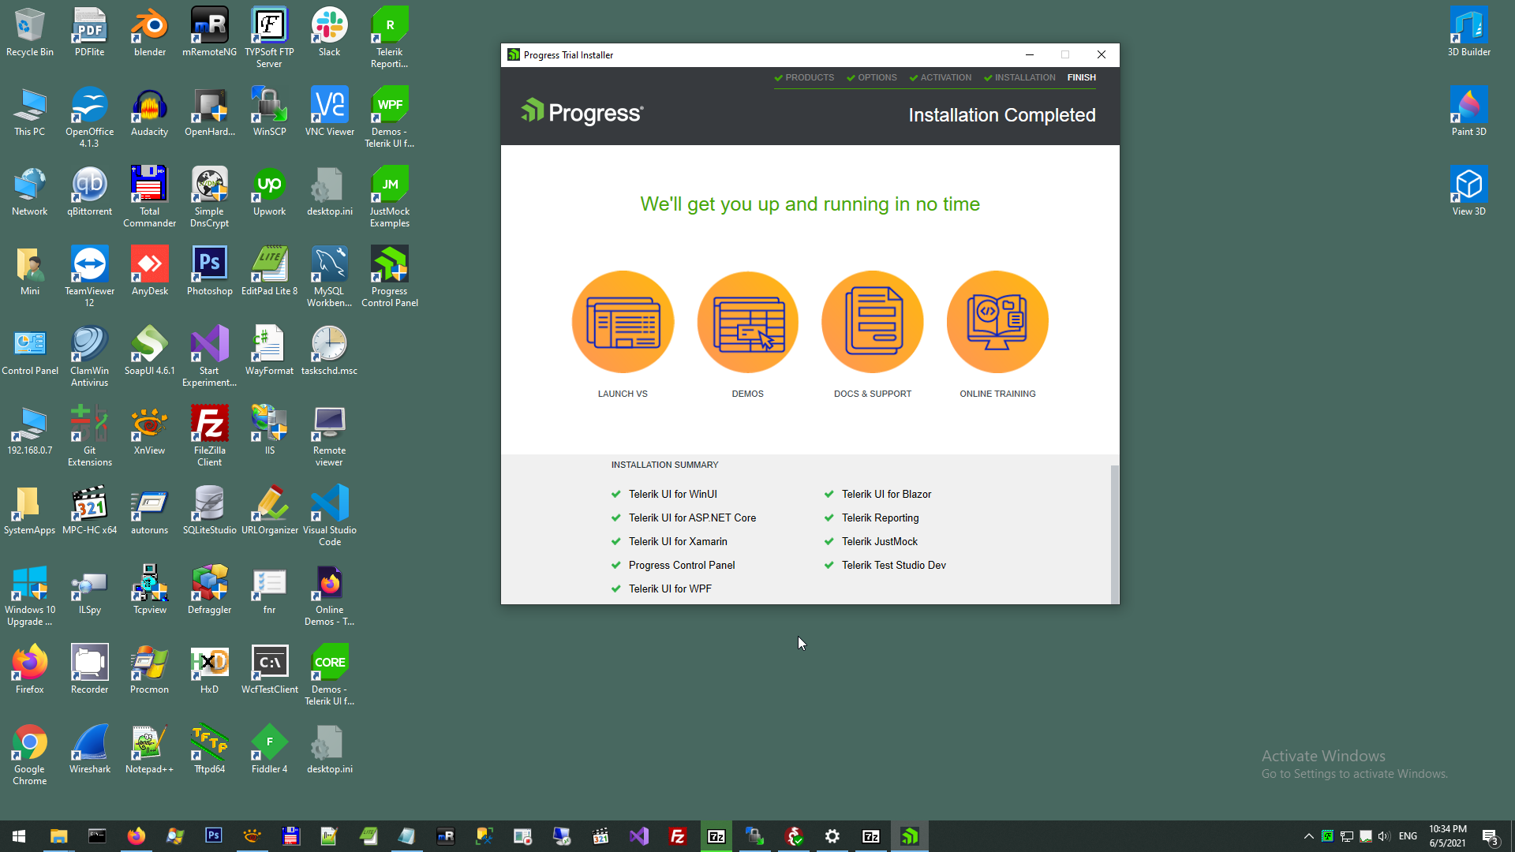This screenshot has height=852, width=1515.
Task: Click the FINISH step tab
Action: pyautogui.click(x=1081, y=77)
